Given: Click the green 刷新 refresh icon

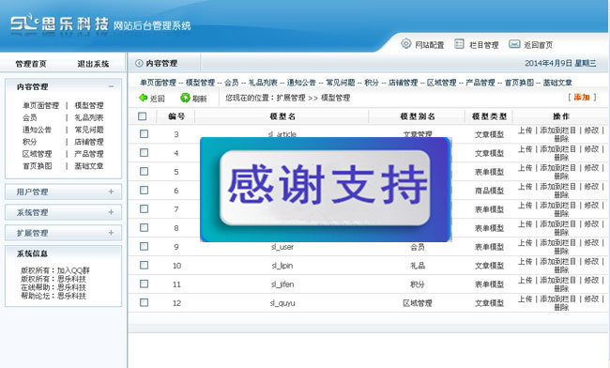Looking at the screenshot, I should pos(185,98).
